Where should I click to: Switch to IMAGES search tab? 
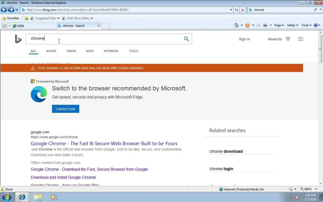(51, 51)
